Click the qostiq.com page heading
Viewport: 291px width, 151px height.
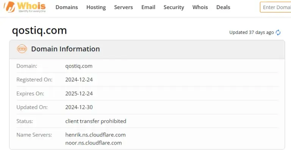39,30
